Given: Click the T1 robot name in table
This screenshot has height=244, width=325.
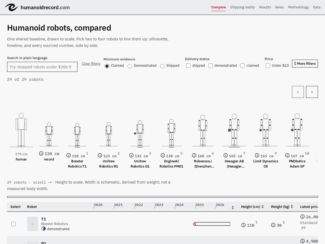Looking at the screenshot, I should tap(44, 219).
